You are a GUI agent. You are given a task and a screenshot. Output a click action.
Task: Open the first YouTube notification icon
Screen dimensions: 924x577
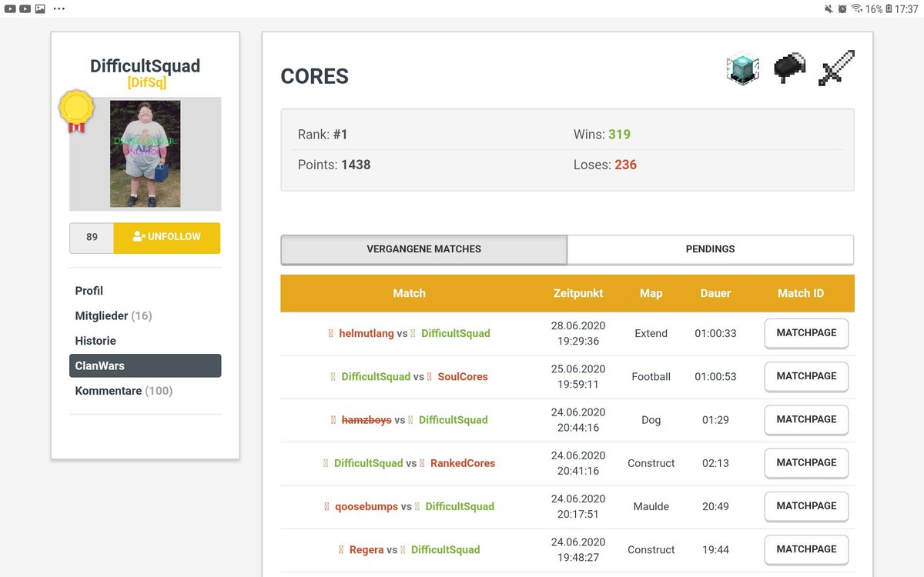click(9, 8)
